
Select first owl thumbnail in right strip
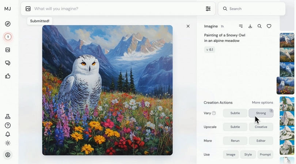pyautogui.click(x=287, y=40)
